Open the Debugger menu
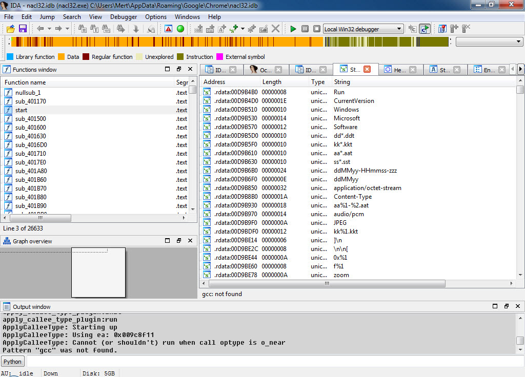The height and width of the screenshot is (377, 525). 124,17
